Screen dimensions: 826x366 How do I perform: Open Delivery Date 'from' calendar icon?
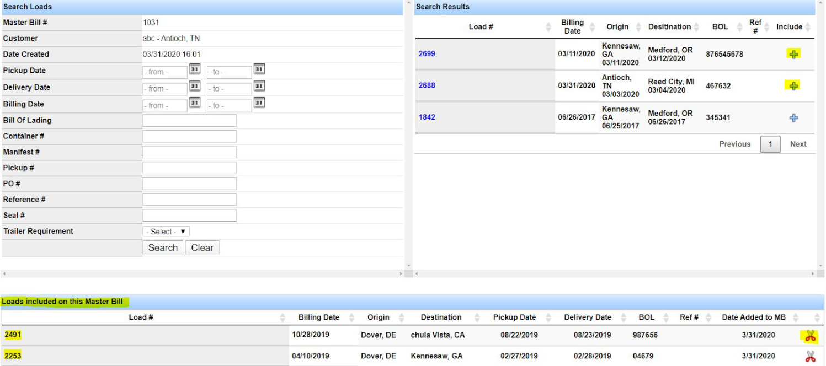195,86
